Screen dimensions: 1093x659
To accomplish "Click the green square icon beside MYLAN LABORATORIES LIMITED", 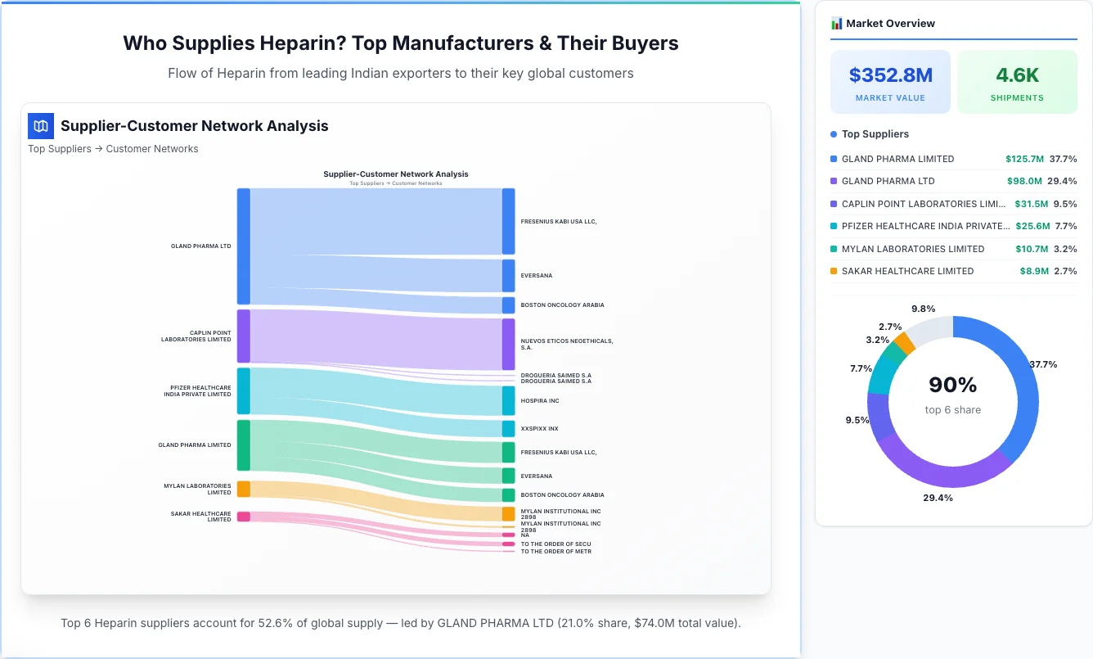I will click(834, 249).
